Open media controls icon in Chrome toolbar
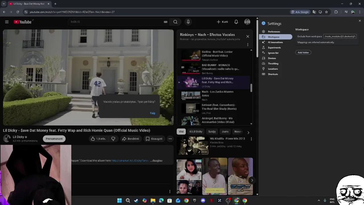The width and height of the screenshot is (364, 205). (346, 12)
